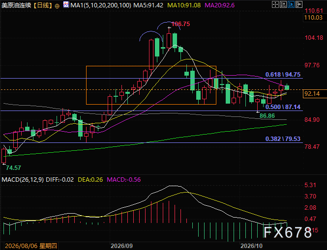Image resolution: width=327 pixels, height=250 pixels.
Task: Click the 97.76 price axis value
Action: pos(312,65)
